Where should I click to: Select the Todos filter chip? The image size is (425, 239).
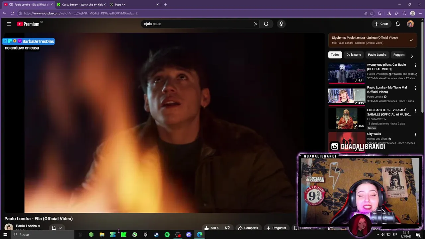[x=335, y=55]
